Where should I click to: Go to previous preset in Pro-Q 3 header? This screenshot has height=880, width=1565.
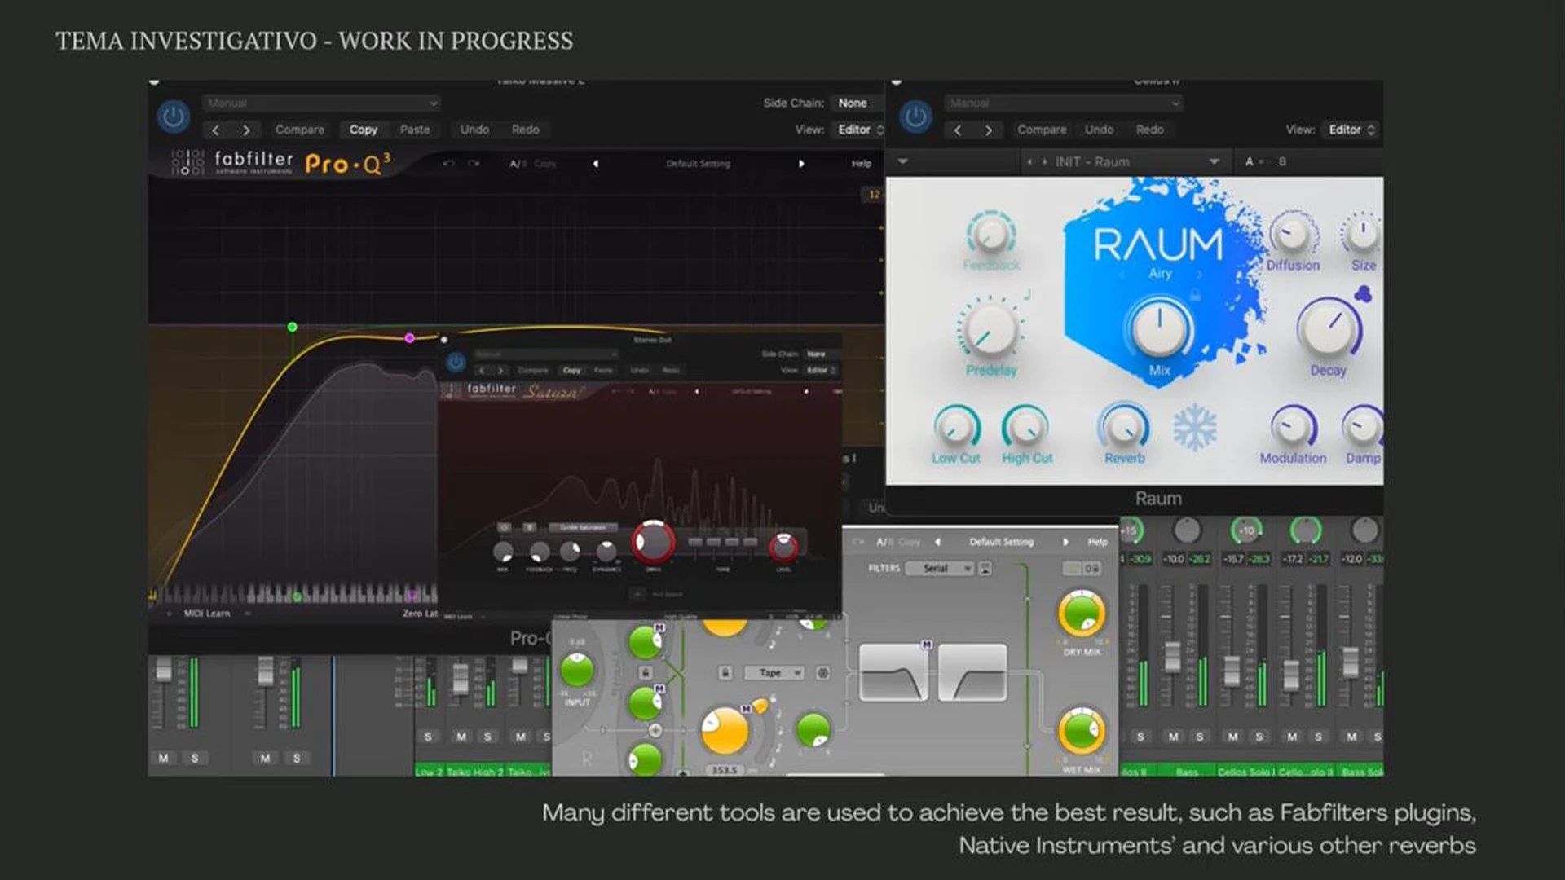[x=216, y=130]
